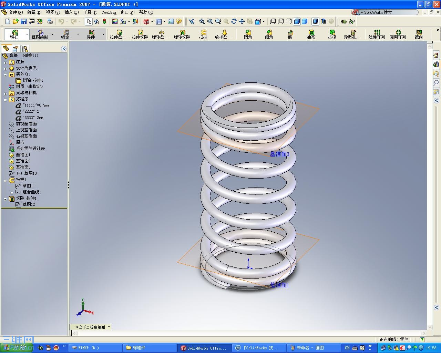The image size is (441, 353).
Task: Select the 基准面3 label in the viewport
Action: point(280,154)
